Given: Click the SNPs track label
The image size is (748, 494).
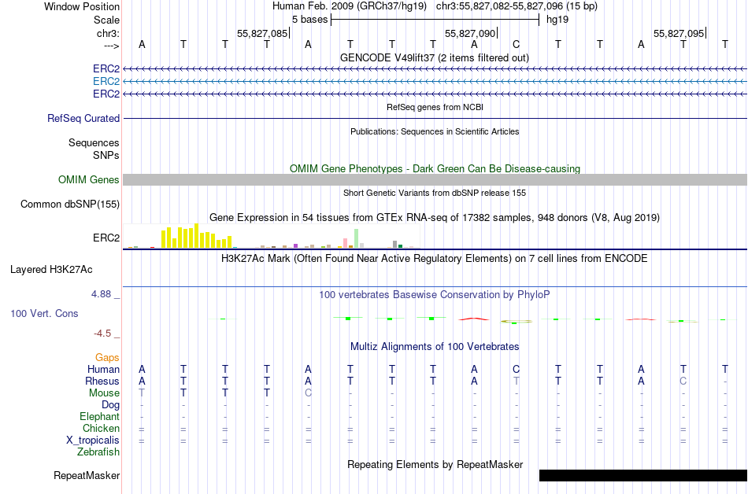Looking at the screenshot, I should point(106,155).
